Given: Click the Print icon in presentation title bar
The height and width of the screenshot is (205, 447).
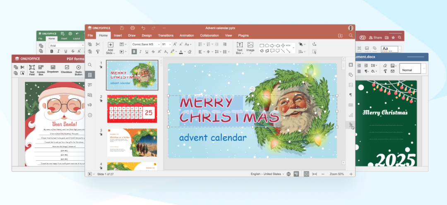Looking at the screenshot, I should [132, 28].
